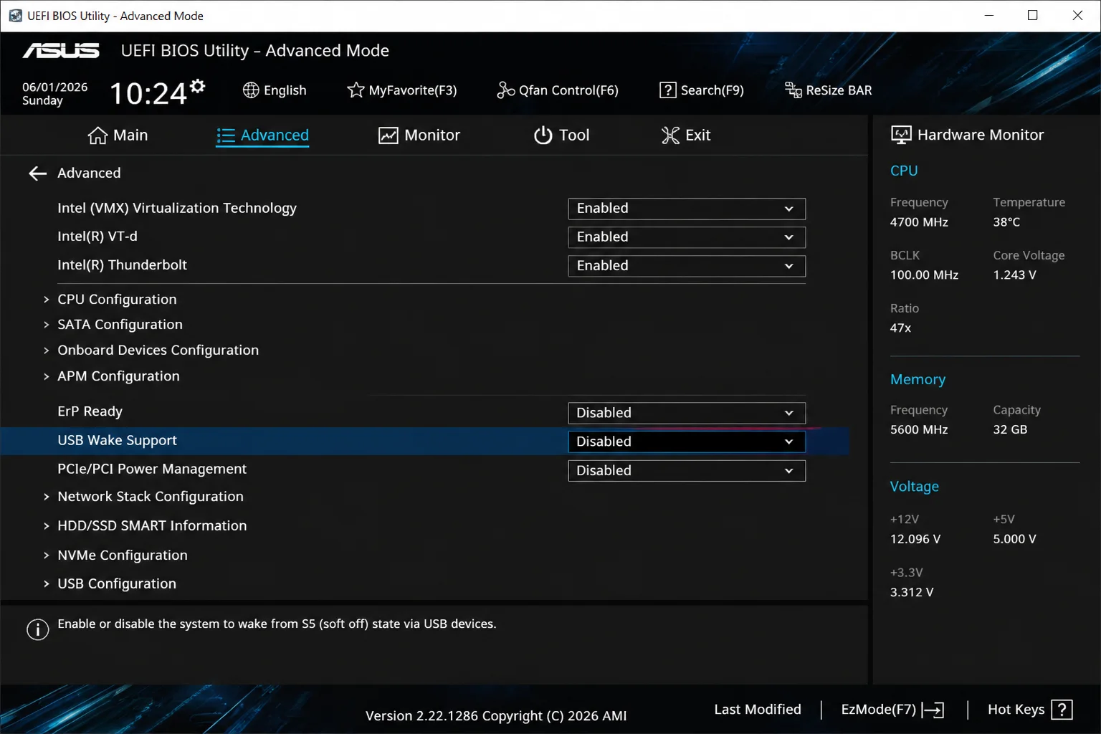Screen dimensions: 1101x734
Task: Expand Network Stack Configuration
Action: coord(150,496)
